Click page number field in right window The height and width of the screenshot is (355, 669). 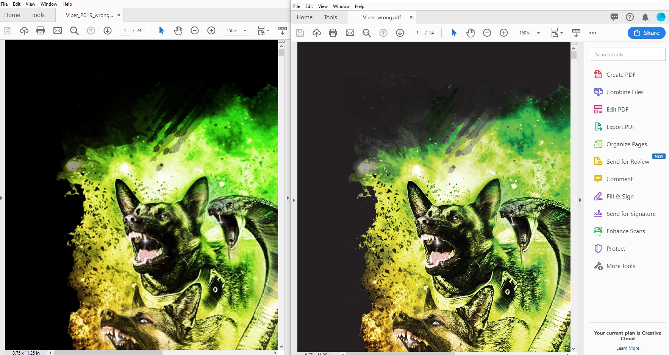click(417, 33)
